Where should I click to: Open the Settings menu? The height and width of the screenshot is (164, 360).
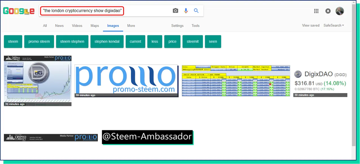[x=177, y=26]
